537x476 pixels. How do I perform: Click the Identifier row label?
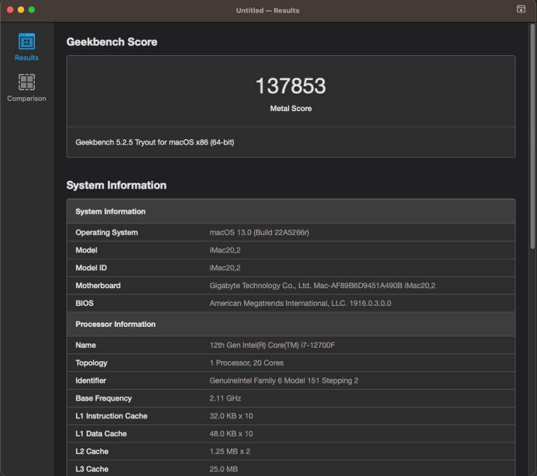click(91, 381)
